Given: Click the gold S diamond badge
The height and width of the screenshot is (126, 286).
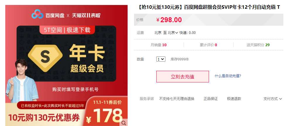Looking at the screenshot, I should pos(45,58).
